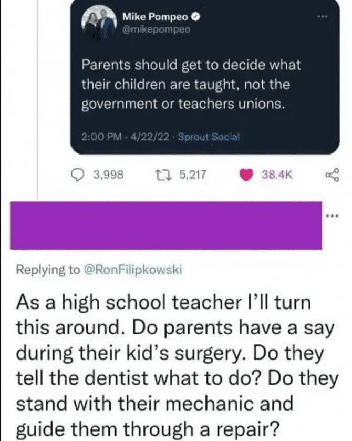
Task: Click the 3,998 replies count
Action: (x=109, y=174)
